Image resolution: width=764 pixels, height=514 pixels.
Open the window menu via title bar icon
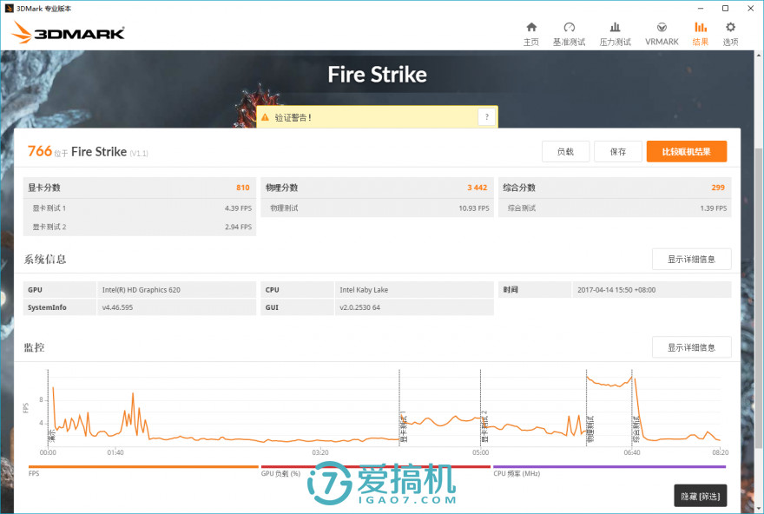(9, 8)
